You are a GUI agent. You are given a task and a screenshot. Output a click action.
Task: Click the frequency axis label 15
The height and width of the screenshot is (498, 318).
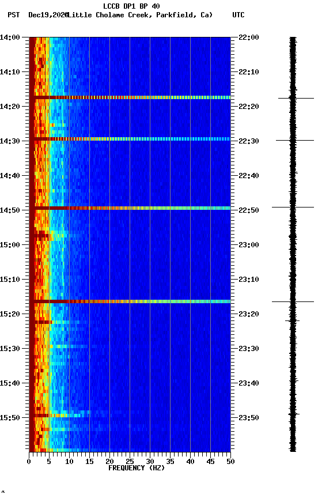[89, 462]
